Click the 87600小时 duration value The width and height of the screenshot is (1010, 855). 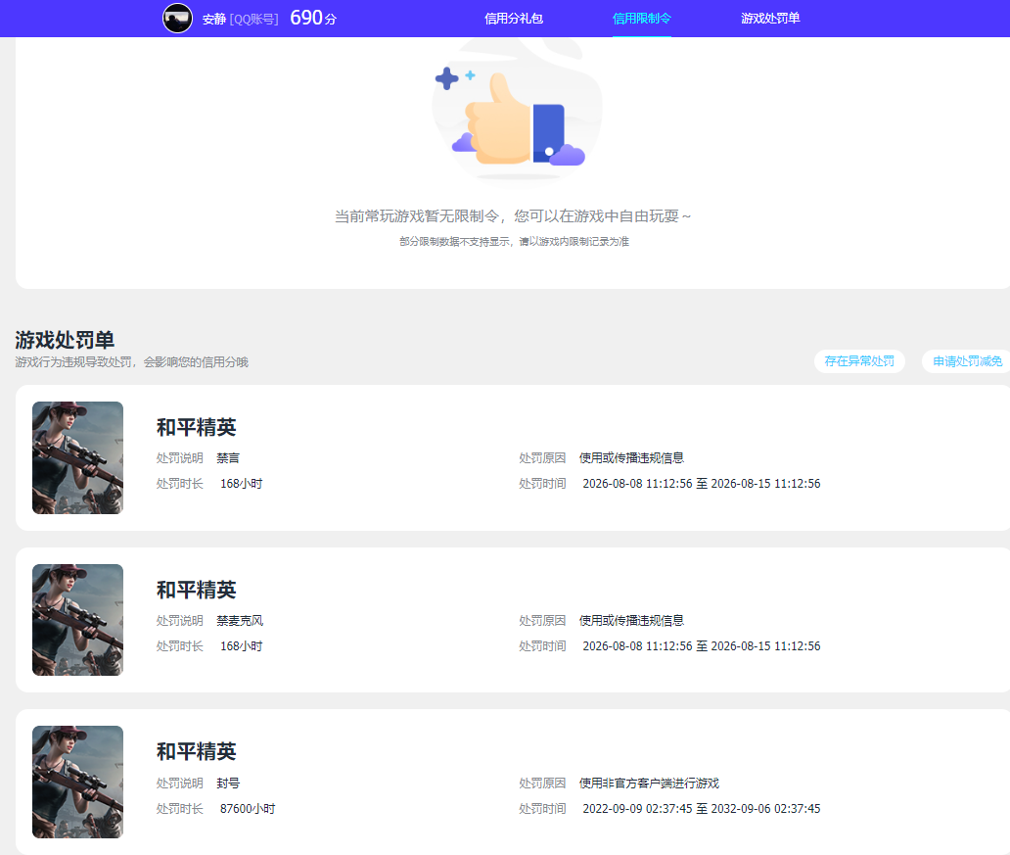point(248,809)
